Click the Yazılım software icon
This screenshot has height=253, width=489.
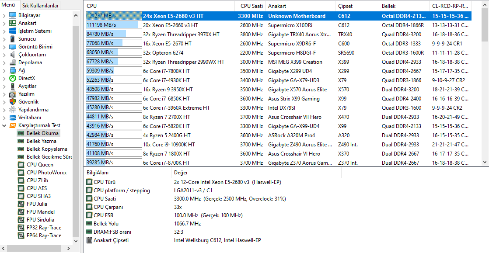(13, 94)
